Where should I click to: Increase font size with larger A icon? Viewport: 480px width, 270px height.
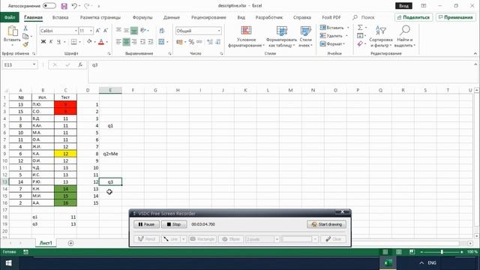tap(98, 31)
